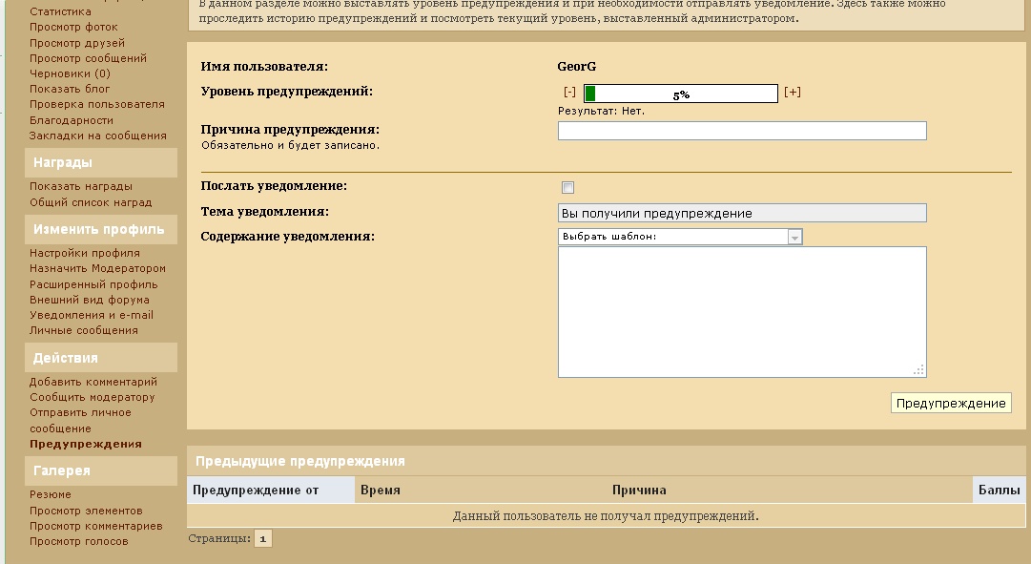Focus the warning reason input field
Screen dimensions: 1031x564
(742, 131)
